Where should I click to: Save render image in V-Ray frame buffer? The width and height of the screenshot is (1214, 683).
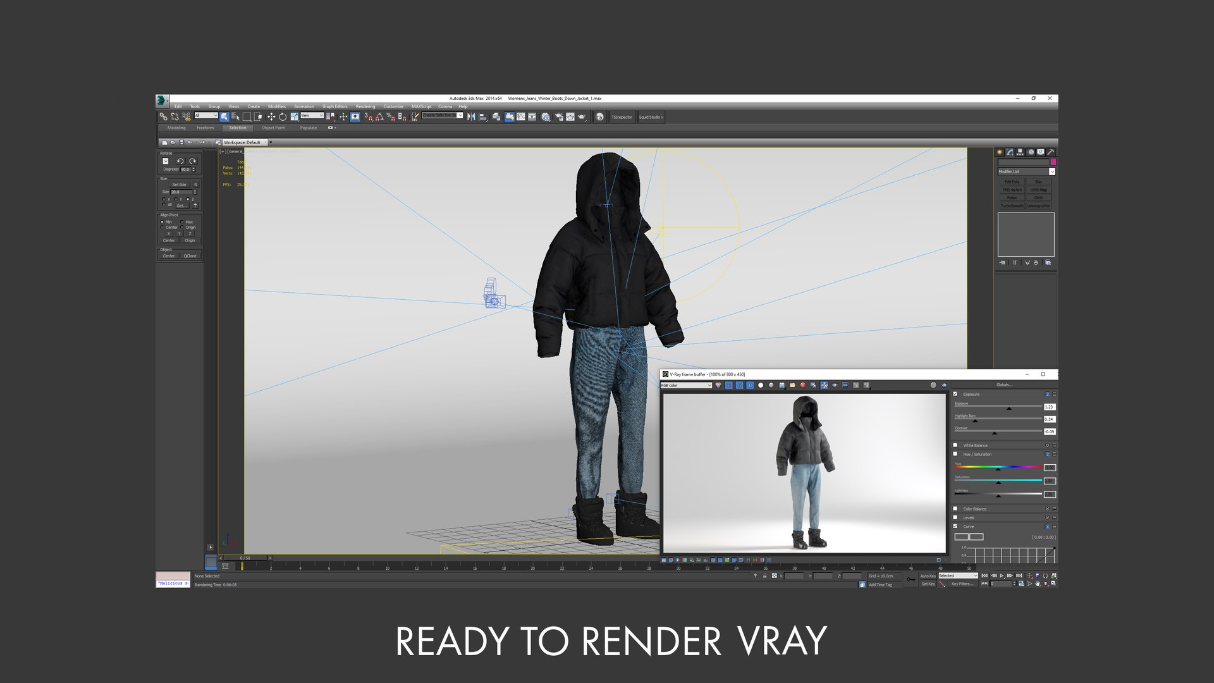coord(782,385)
